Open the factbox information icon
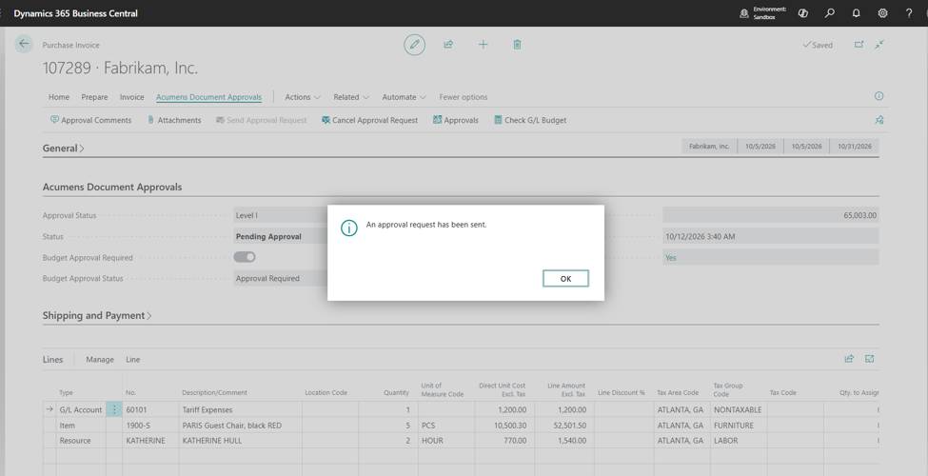 tap(879, 96)
